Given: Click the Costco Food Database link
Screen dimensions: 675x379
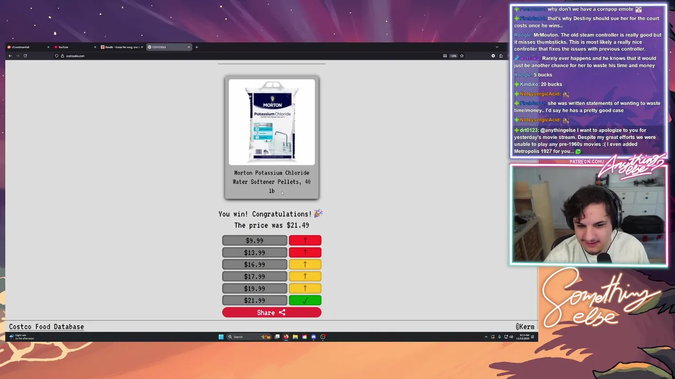Looking at the screenshot, I should 46,327.
